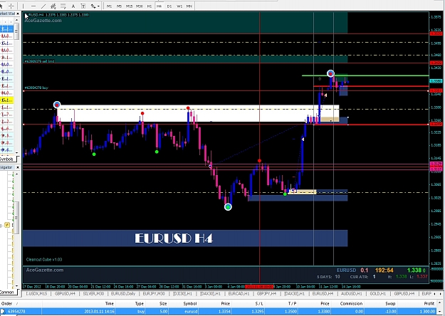This screenshot has width=445, height=316.
Task: Switch chart to M1 timeframe
Action: coord(109,6)
